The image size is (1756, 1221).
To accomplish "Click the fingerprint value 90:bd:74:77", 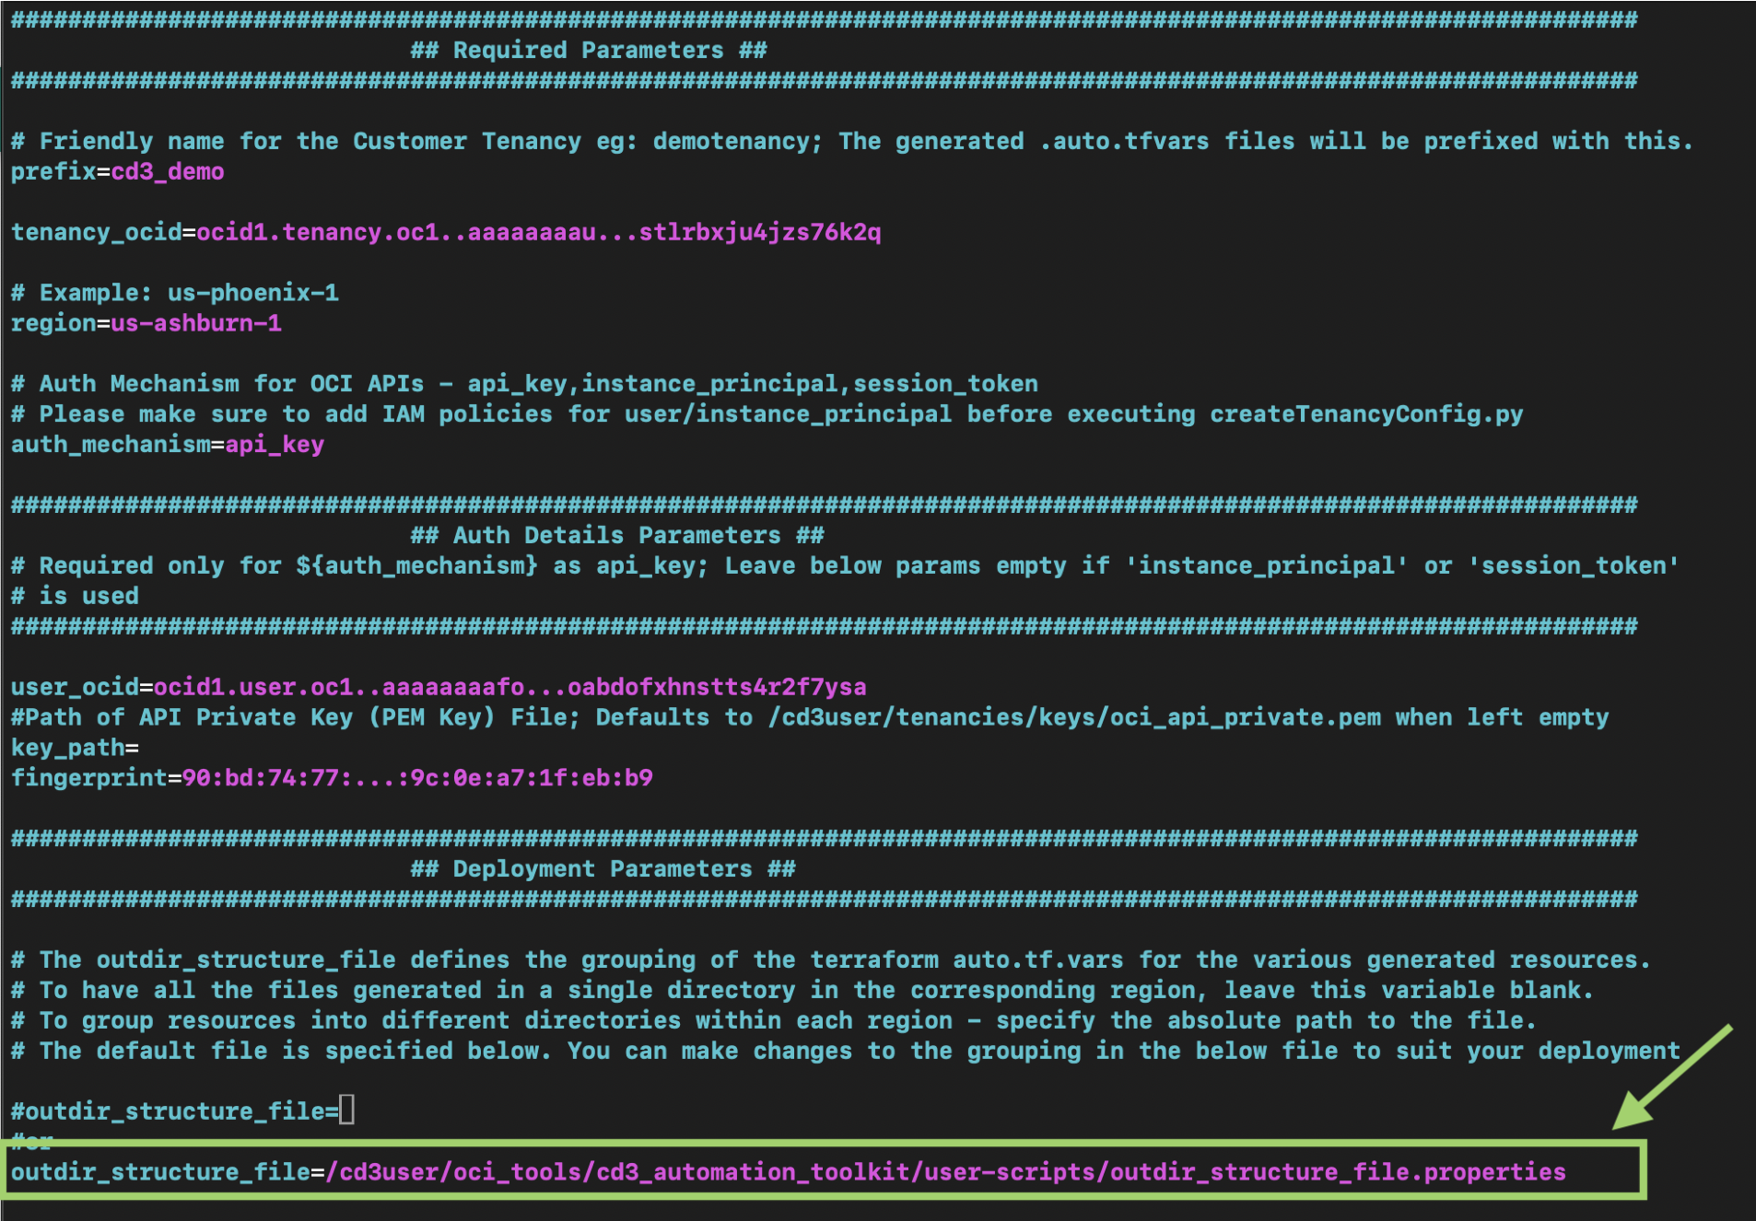I will click(416, 779).
